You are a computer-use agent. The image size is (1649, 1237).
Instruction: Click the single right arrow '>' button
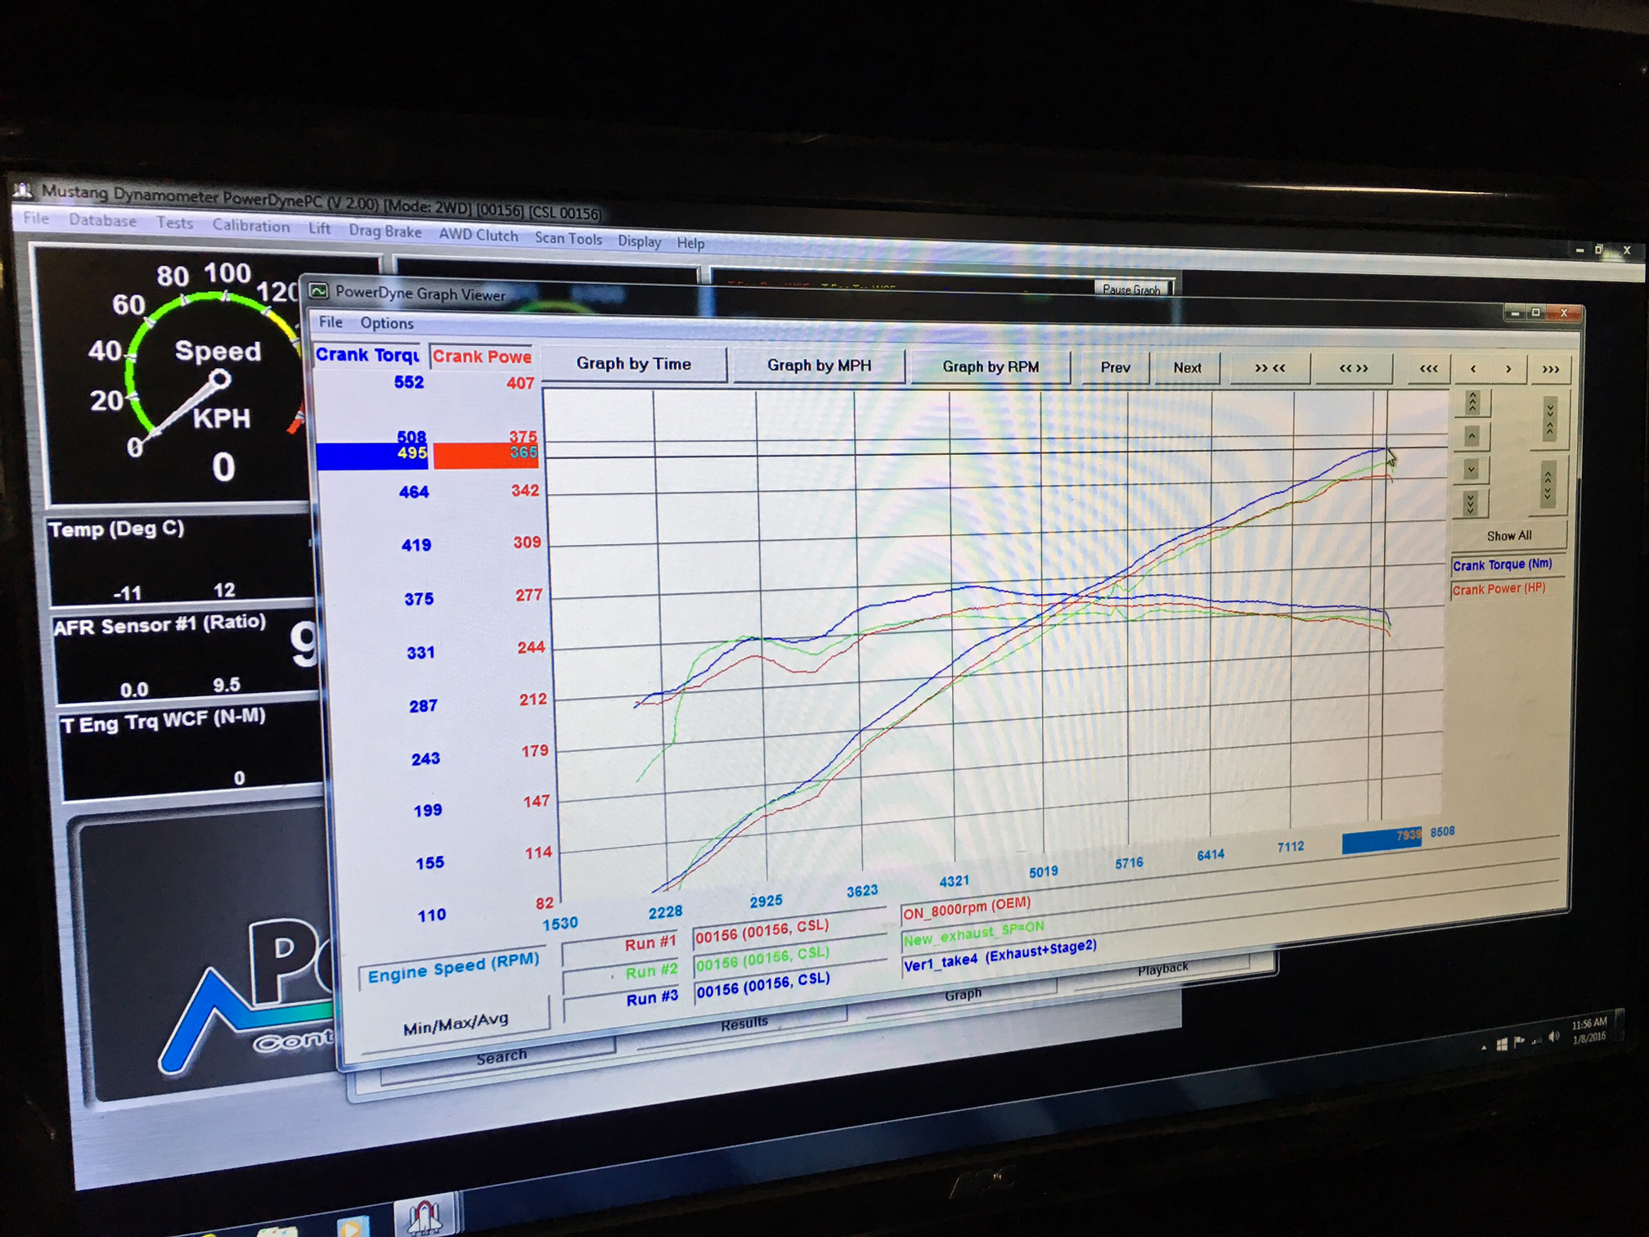1508,369
